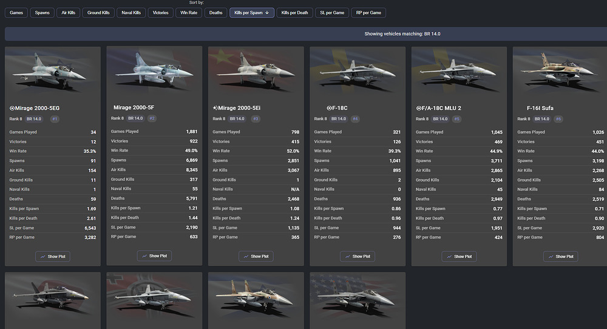Select Kills per Spawn 1.69 value
Screen dimensions: 607x329
92,209
